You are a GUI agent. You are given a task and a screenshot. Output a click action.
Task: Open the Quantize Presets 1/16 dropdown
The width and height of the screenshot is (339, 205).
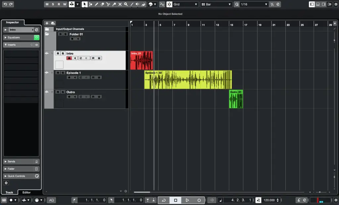pyautogui.click(x=254, y=4)
